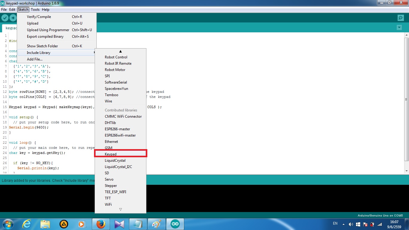Click the Upload arrow icon
Screen dimensions: 409x230
point(13,18)
